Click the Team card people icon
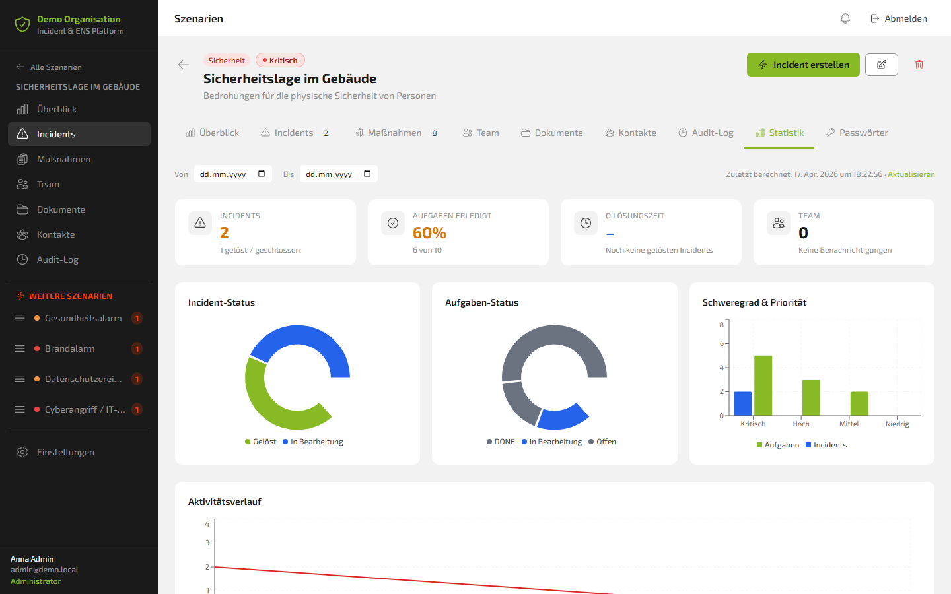This screenshot has height=594, width=951. click(x=779, y=223)
